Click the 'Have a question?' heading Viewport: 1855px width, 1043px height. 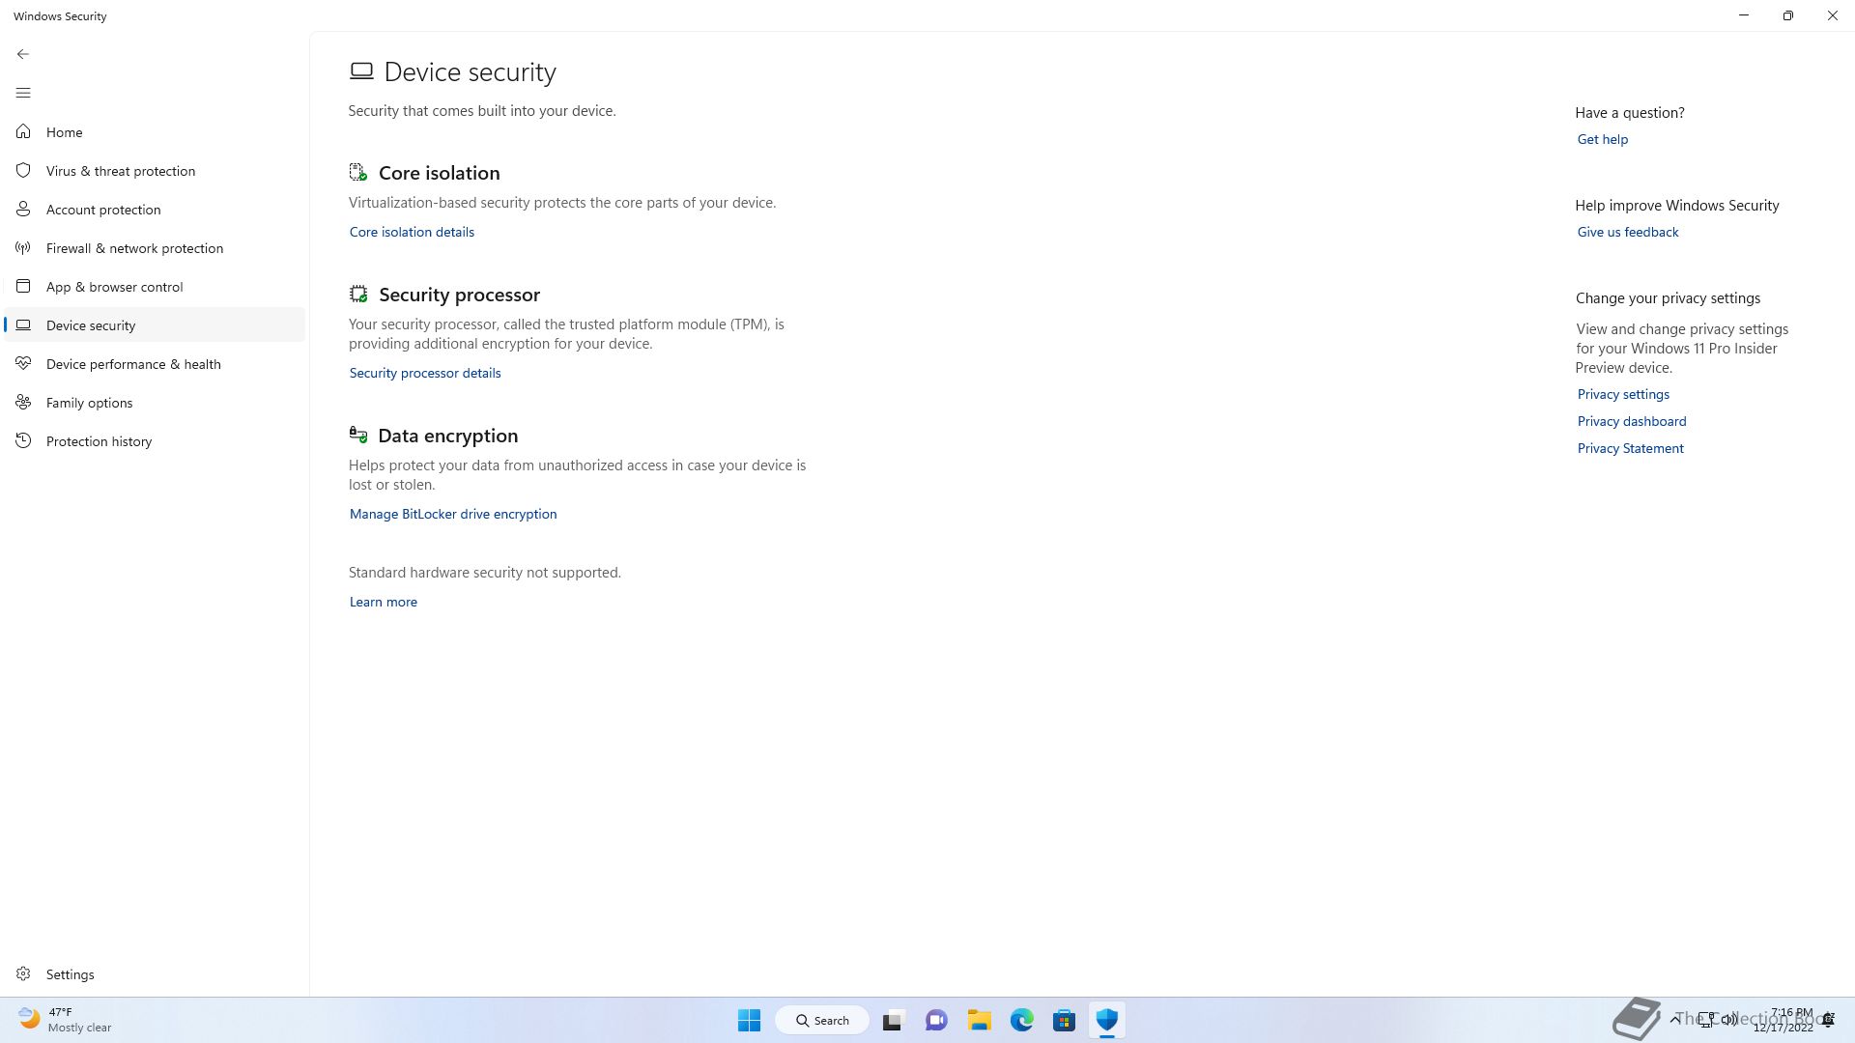pyautogui.click(x=1630, y=113)
